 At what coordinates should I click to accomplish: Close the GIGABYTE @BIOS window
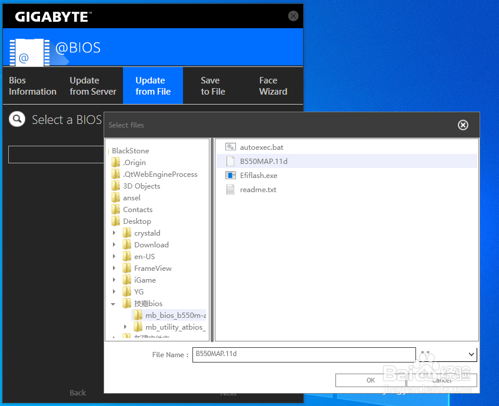293,16
